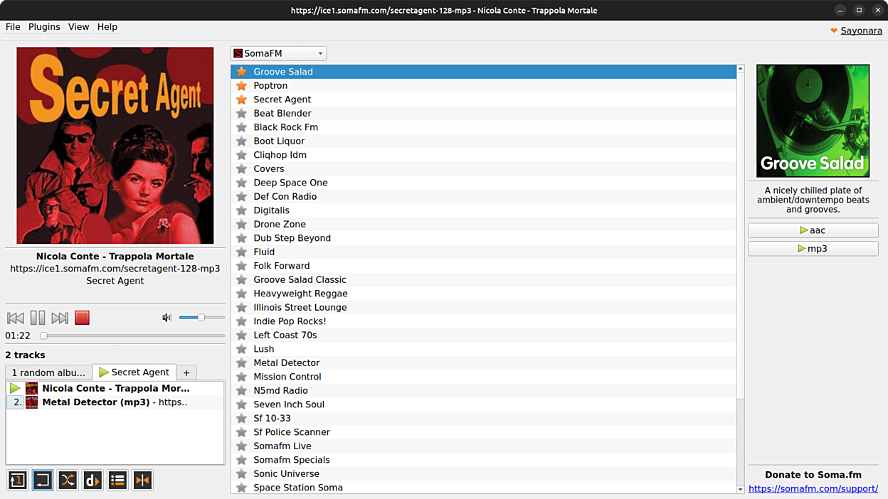Click the dynamic playback 'd' icon

[x=92, y=481]
